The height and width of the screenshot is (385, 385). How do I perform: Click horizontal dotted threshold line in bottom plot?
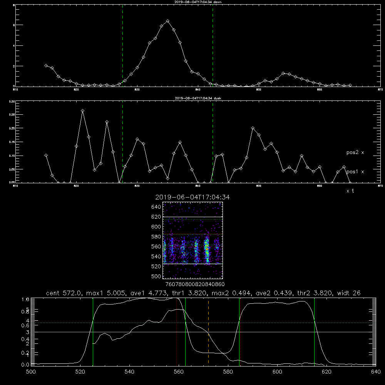pyautogui.click(x=203, y=323)
